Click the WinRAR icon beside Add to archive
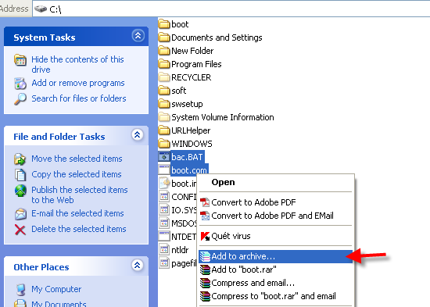The width and height of the screenshot is (430, 307). coord(205,256)
